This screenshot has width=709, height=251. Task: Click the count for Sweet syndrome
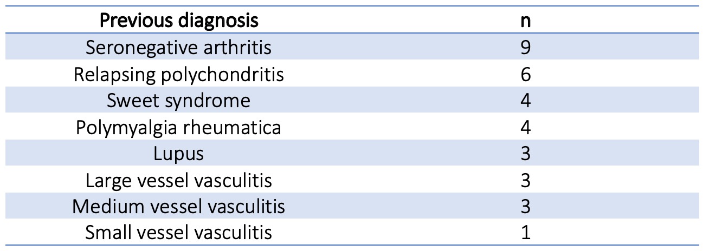point(524,101)
